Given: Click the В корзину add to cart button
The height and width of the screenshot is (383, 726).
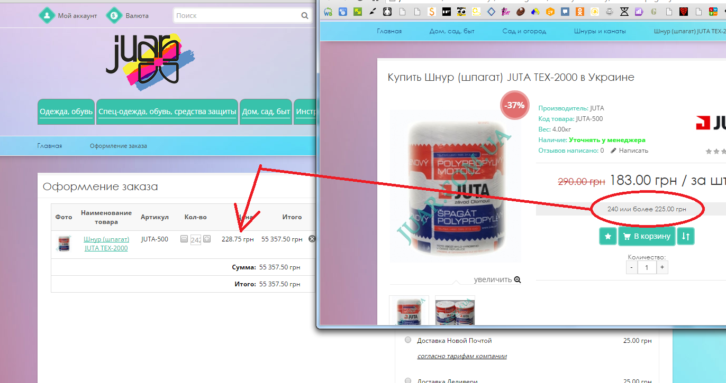Looking at the screenshot, I should (x=647, y=236).
